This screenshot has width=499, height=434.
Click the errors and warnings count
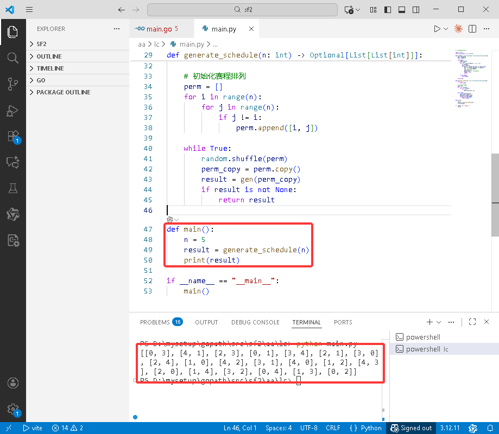67,428
